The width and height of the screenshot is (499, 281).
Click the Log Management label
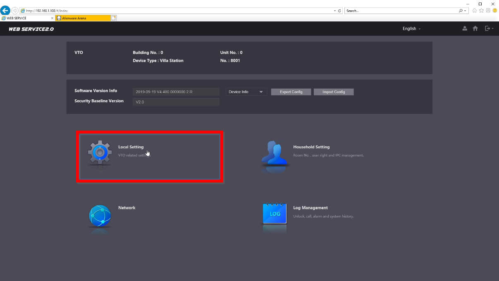pos(310,208)
